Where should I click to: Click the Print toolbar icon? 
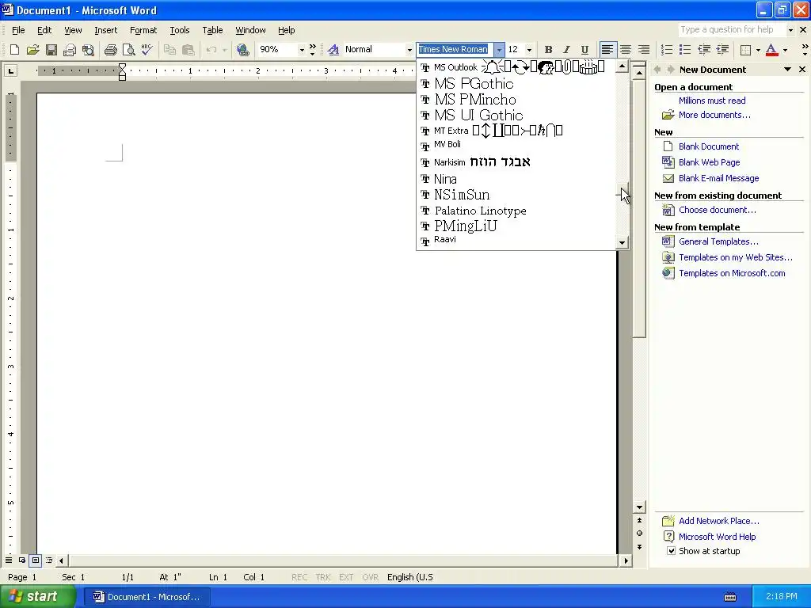[x=110, y=50]
